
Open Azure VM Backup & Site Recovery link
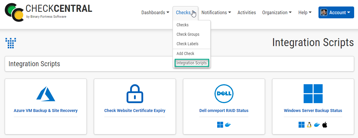click(46, 111)
